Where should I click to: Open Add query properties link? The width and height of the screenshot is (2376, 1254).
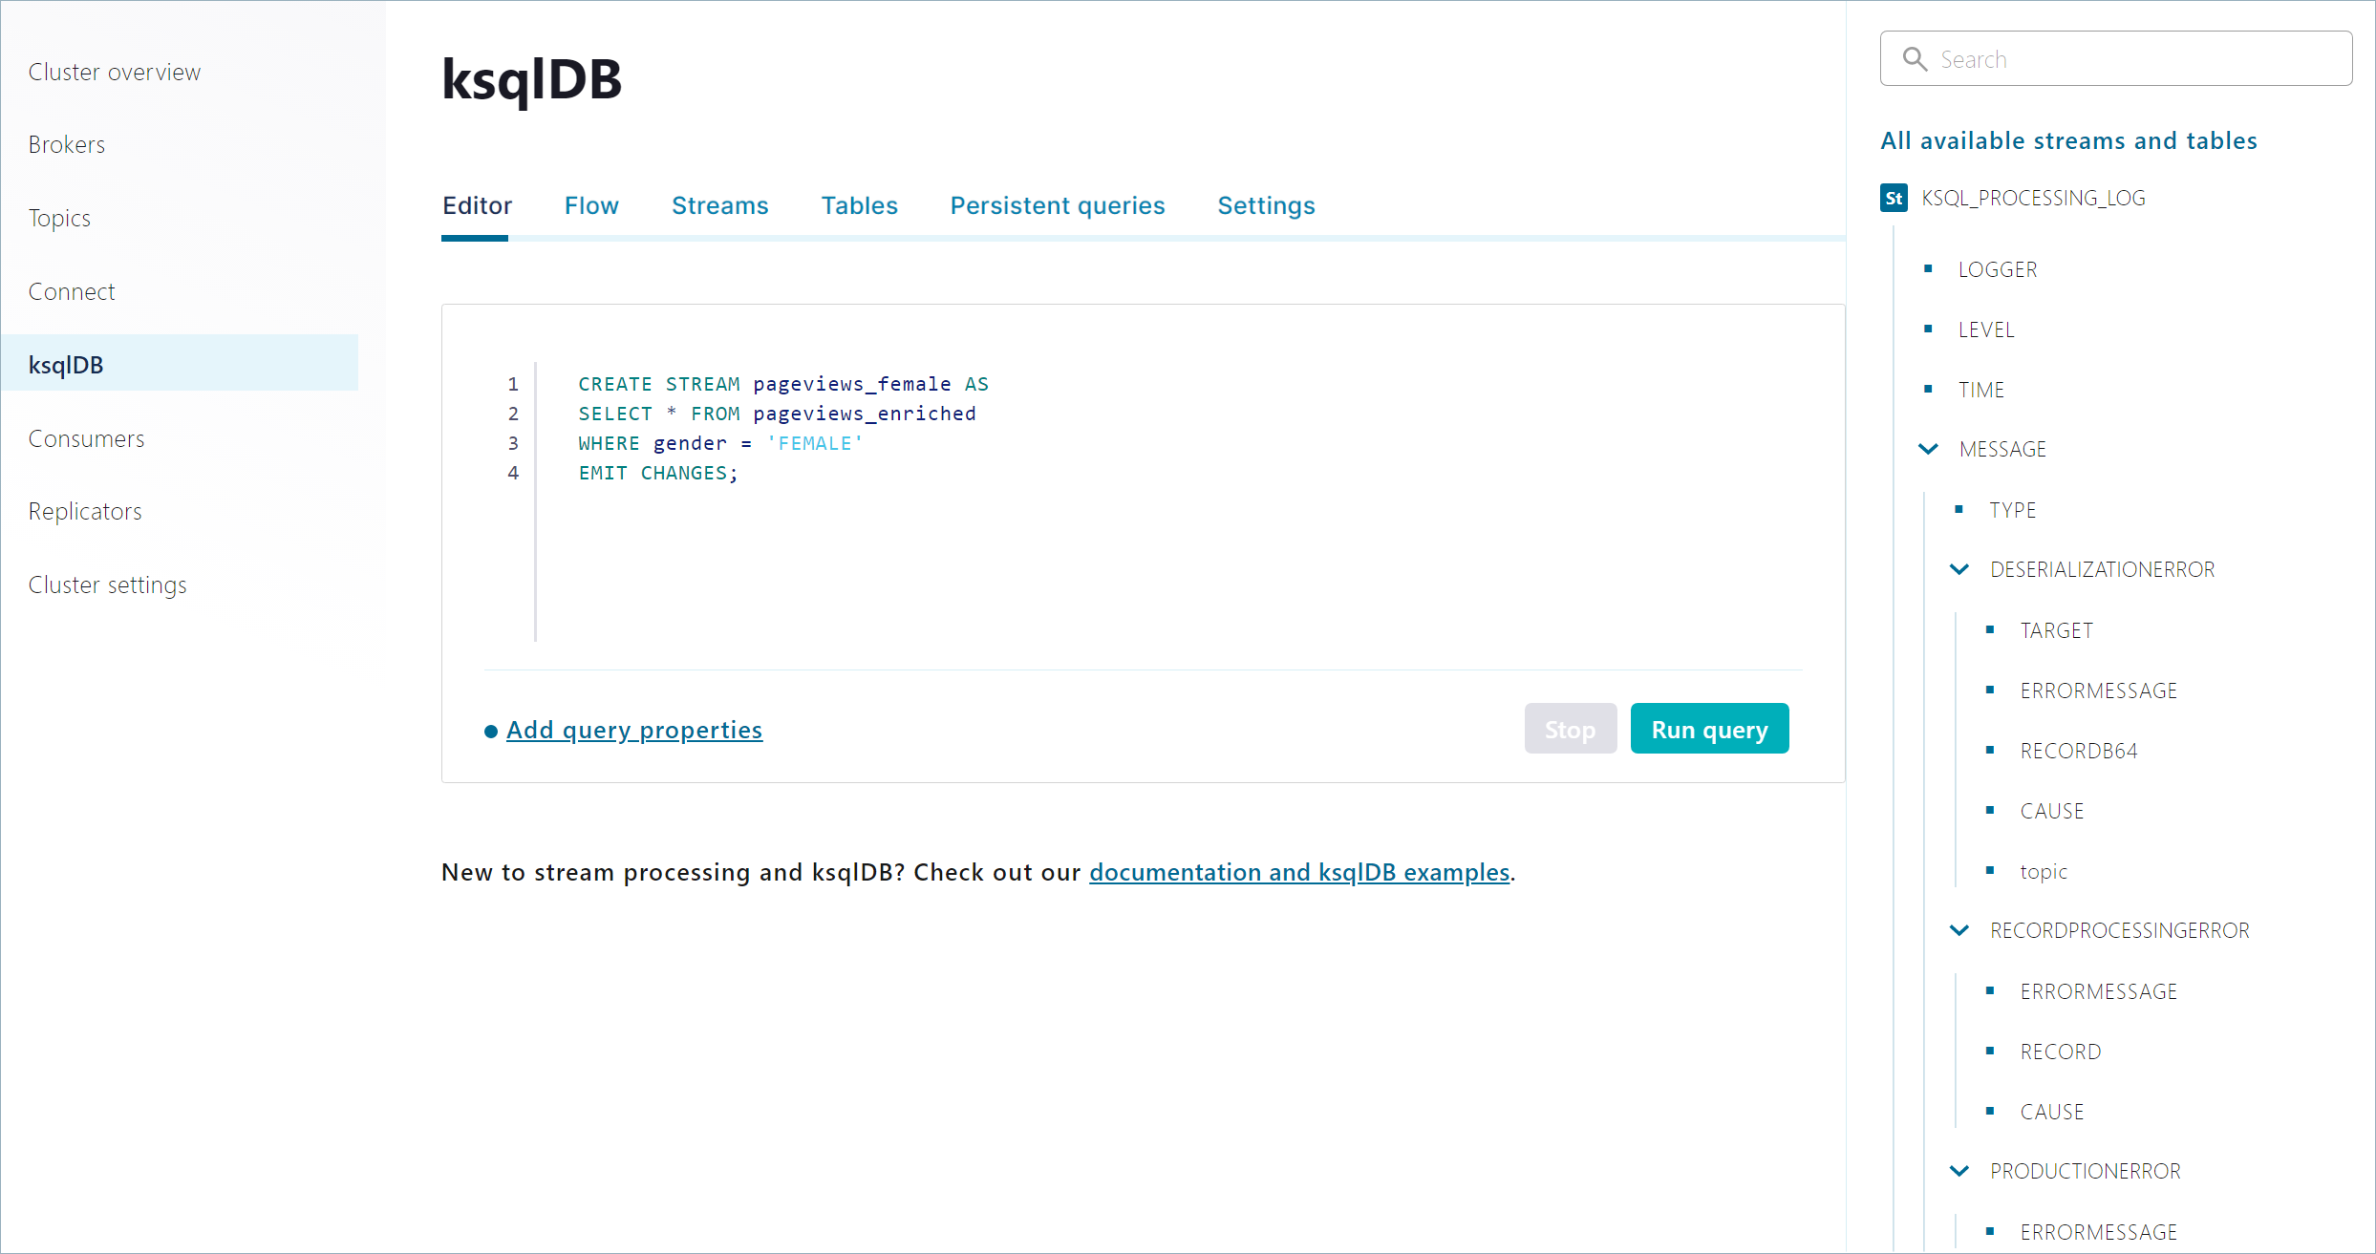[x=633, y=730]
